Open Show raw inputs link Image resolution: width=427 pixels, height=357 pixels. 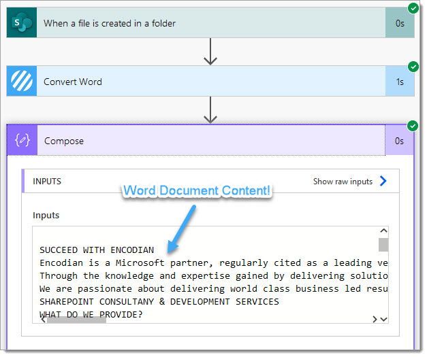click(x=343, y=182)
